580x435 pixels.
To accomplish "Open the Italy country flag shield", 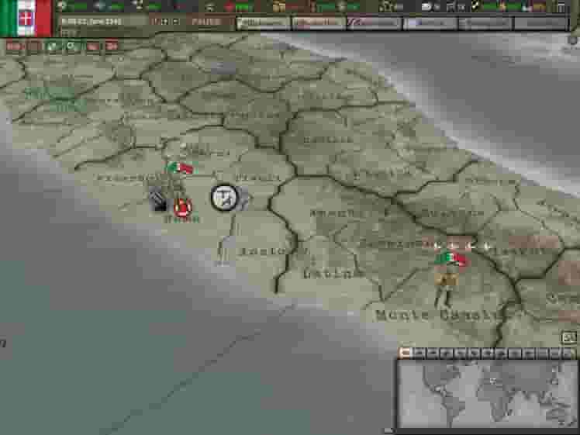I will pyautogui.click(x=26, y=18).
